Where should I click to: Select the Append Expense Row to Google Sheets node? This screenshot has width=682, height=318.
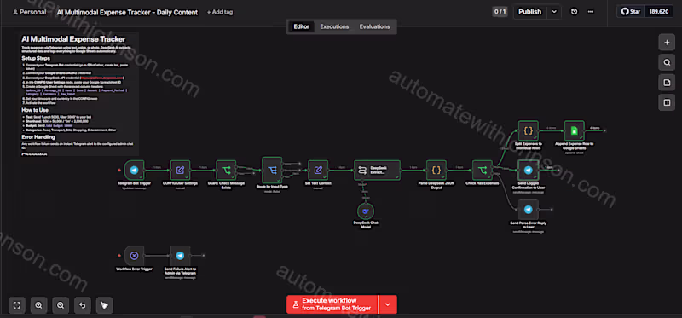point(575,130)
